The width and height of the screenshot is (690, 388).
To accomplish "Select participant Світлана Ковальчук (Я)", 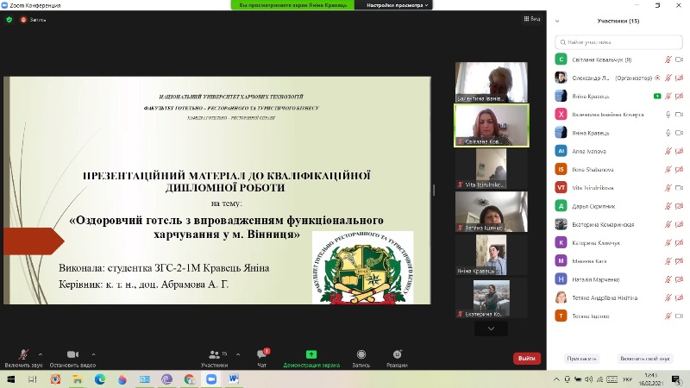I will click(x=618, y=59).
